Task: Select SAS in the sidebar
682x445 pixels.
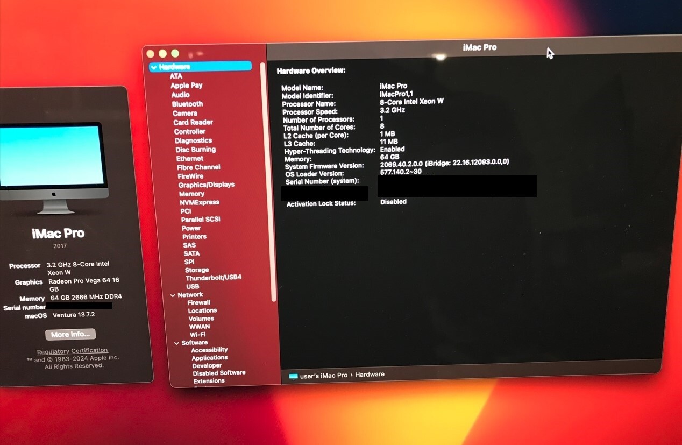Action: click(189, 245)
